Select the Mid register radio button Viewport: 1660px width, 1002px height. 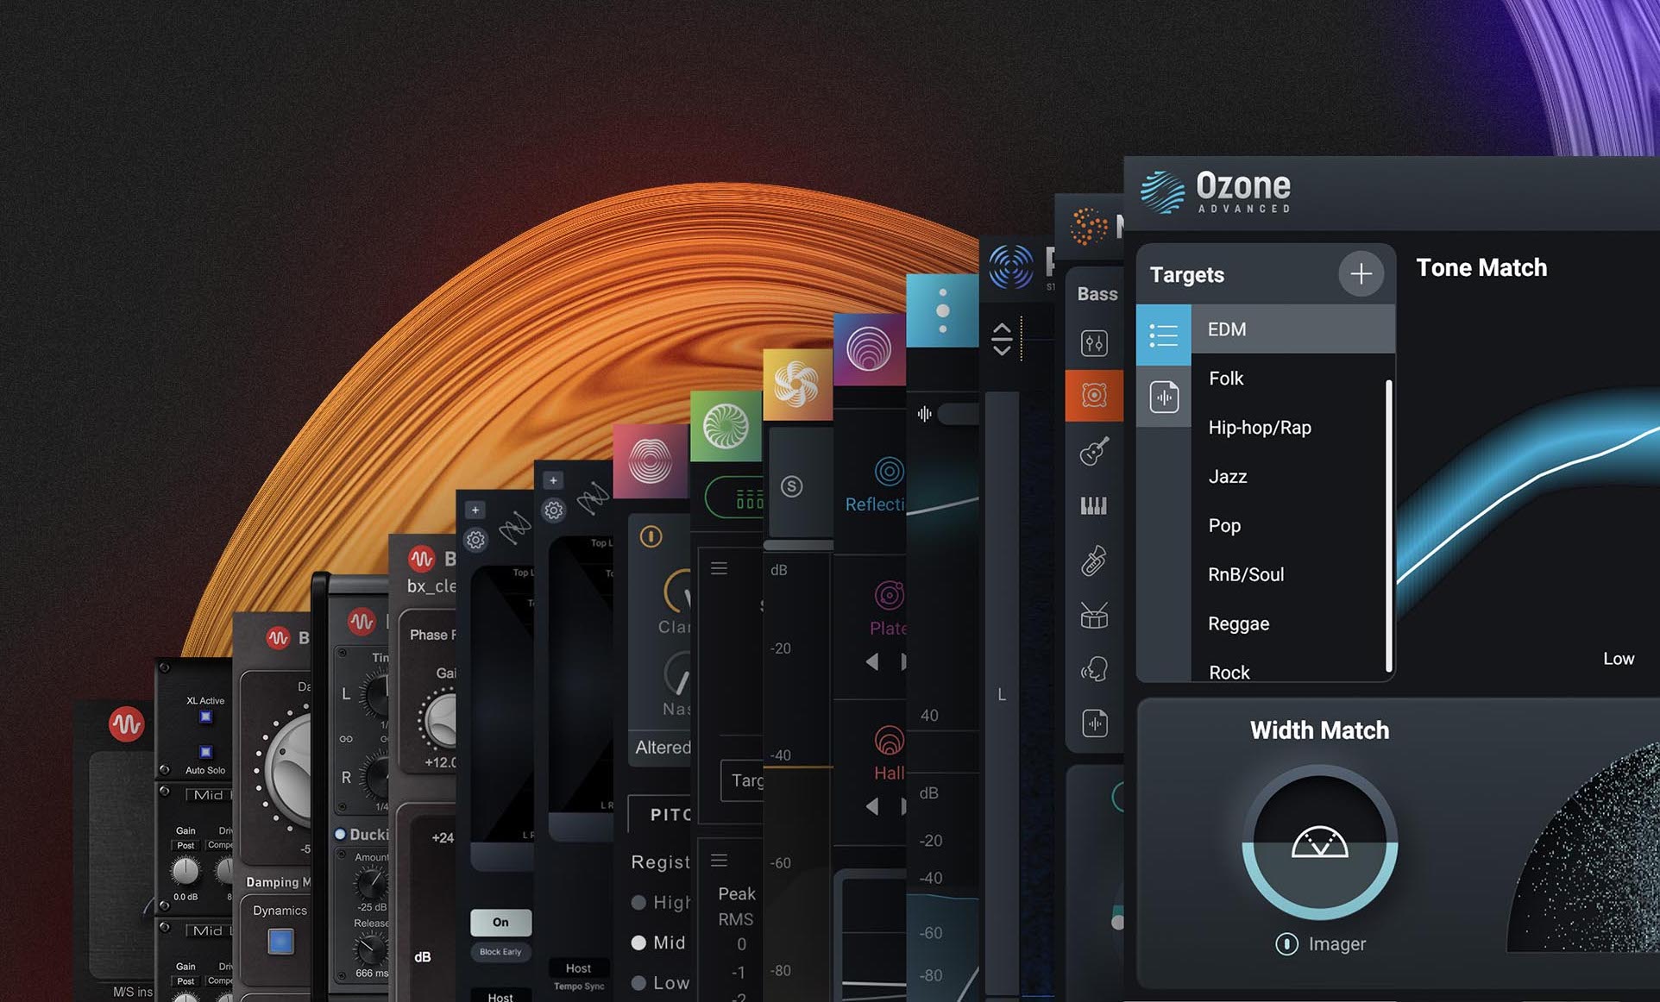click(638, 943)
